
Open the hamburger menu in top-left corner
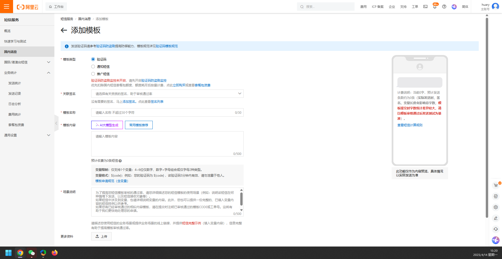click(7, 7)
